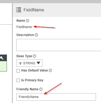Screen dimensions: 101x103
Task: Open help tooltip next to Friendly Name
Action: click(x=41, y=89)
